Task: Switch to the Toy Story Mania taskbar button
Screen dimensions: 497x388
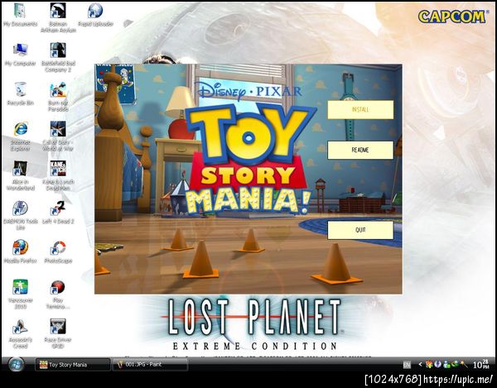Action: click(x=72, y=365)
